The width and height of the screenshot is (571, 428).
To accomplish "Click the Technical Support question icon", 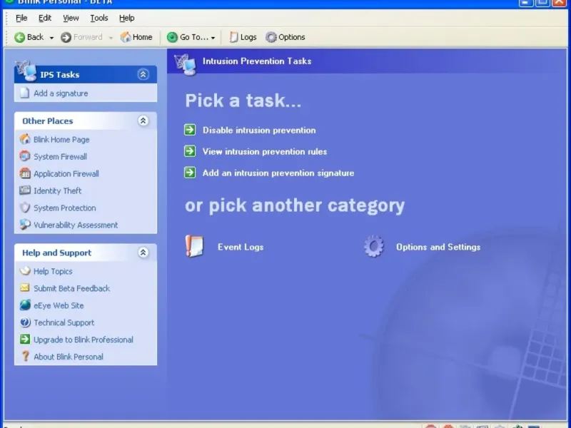I will (x=25, y=322).
